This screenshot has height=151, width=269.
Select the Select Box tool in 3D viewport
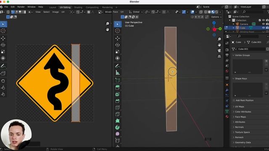[118, 24]
